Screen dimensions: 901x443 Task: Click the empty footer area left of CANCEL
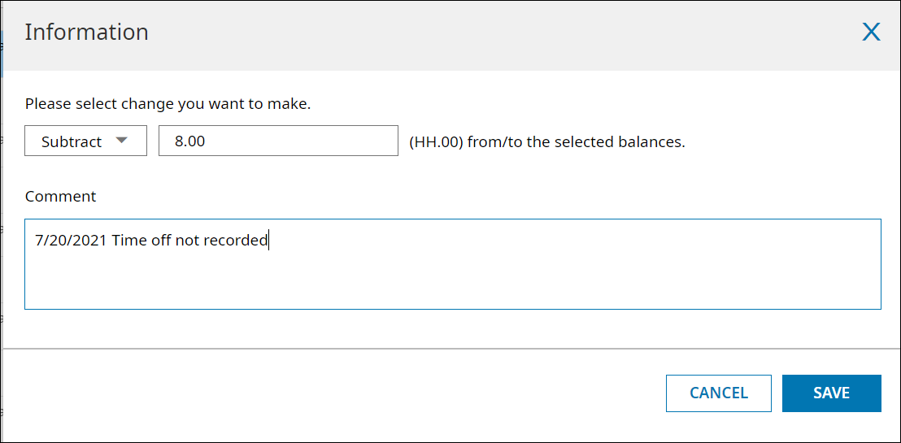tap(325, 393)
